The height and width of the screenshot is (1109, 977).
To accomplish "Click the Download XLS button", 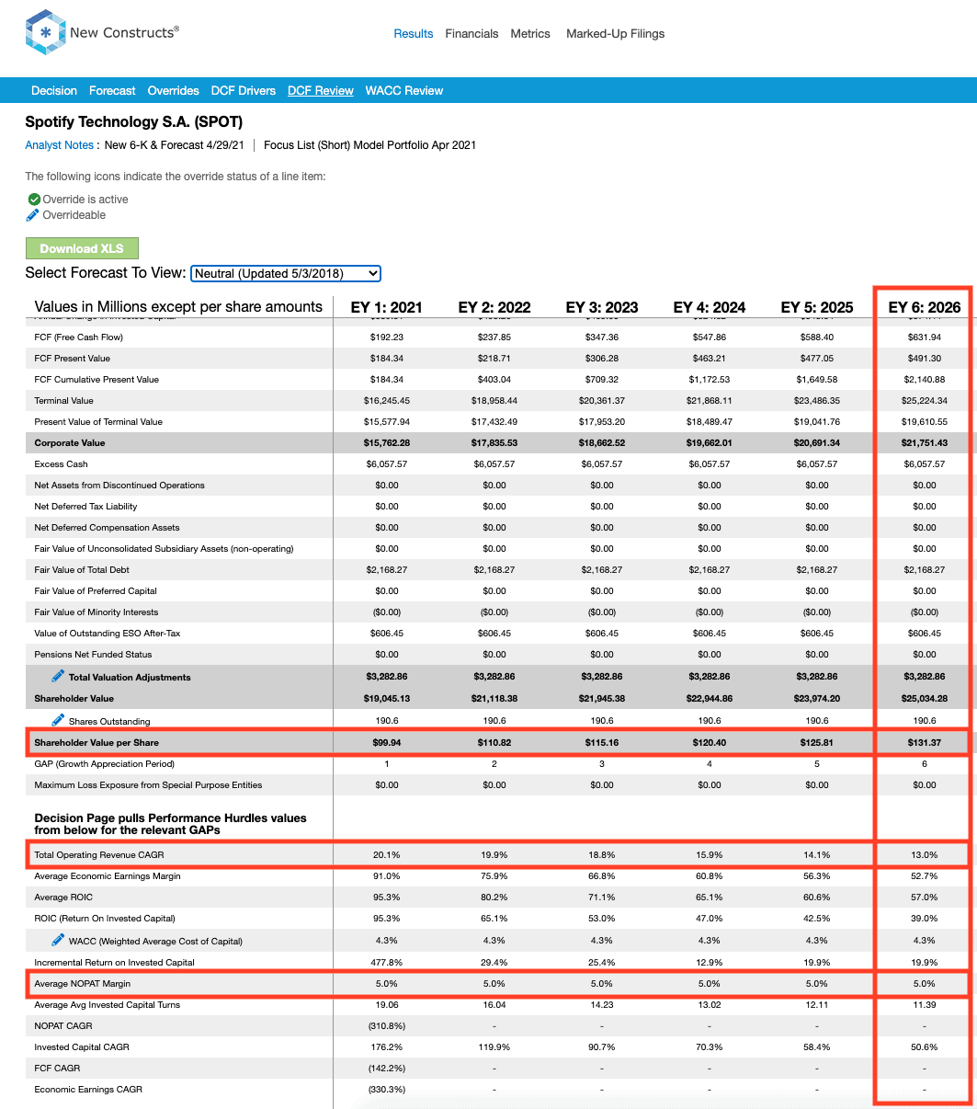I will pyautogui.click(x=82, y=248).
